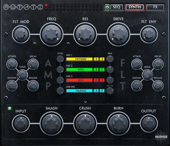Click the OSC 2 pan knob
This screenshot has width=170, height=146.
110,70
